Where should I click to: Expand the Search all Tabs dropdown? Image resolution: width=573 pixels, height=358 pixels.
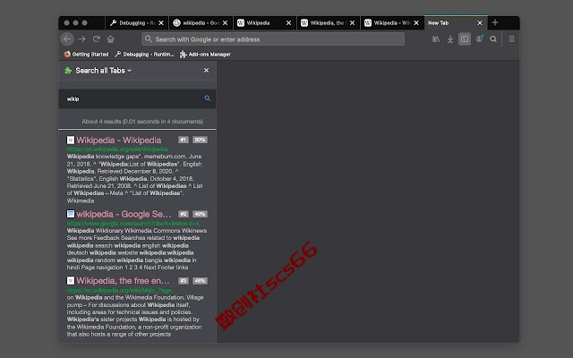[104, 71]
